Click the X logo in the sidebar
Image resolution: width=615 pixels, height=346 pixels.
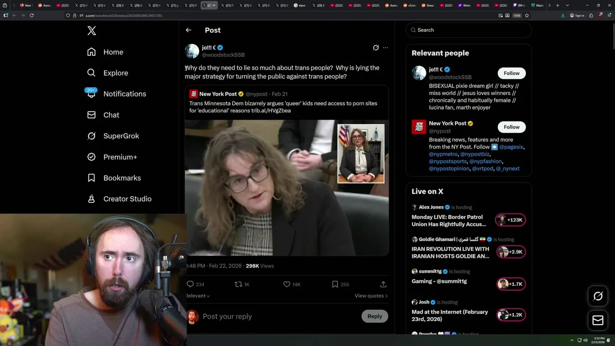point(92,31)
